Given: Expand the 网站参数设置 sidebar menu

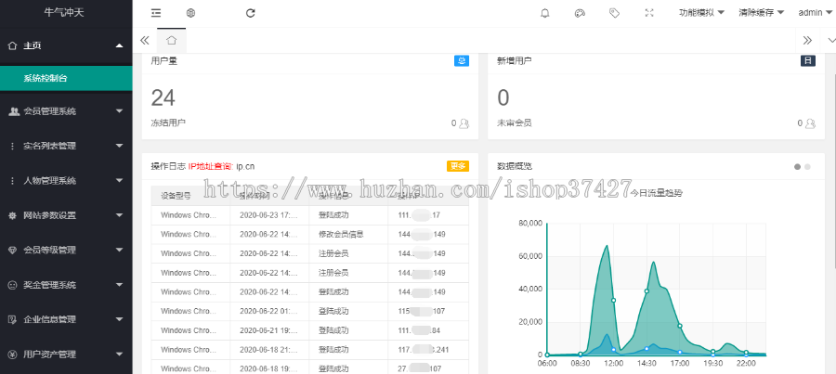Looking at the screenshot, I should click(65, 215).
